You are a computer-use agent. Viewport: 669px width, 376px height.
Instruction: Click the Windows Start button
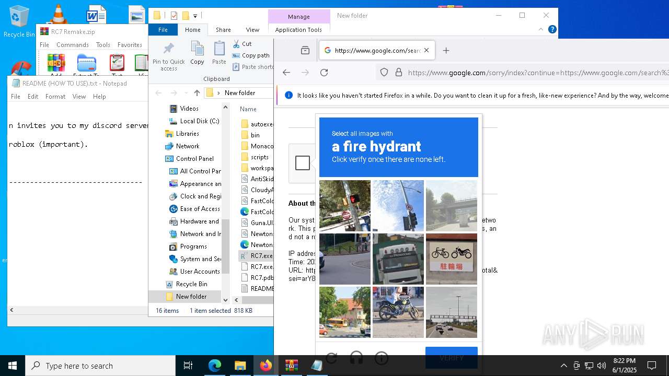tap(13, 366)
